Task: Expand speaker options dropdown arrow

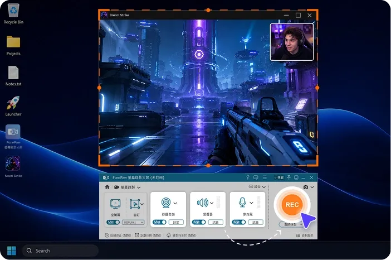Action: pos(212,203)
